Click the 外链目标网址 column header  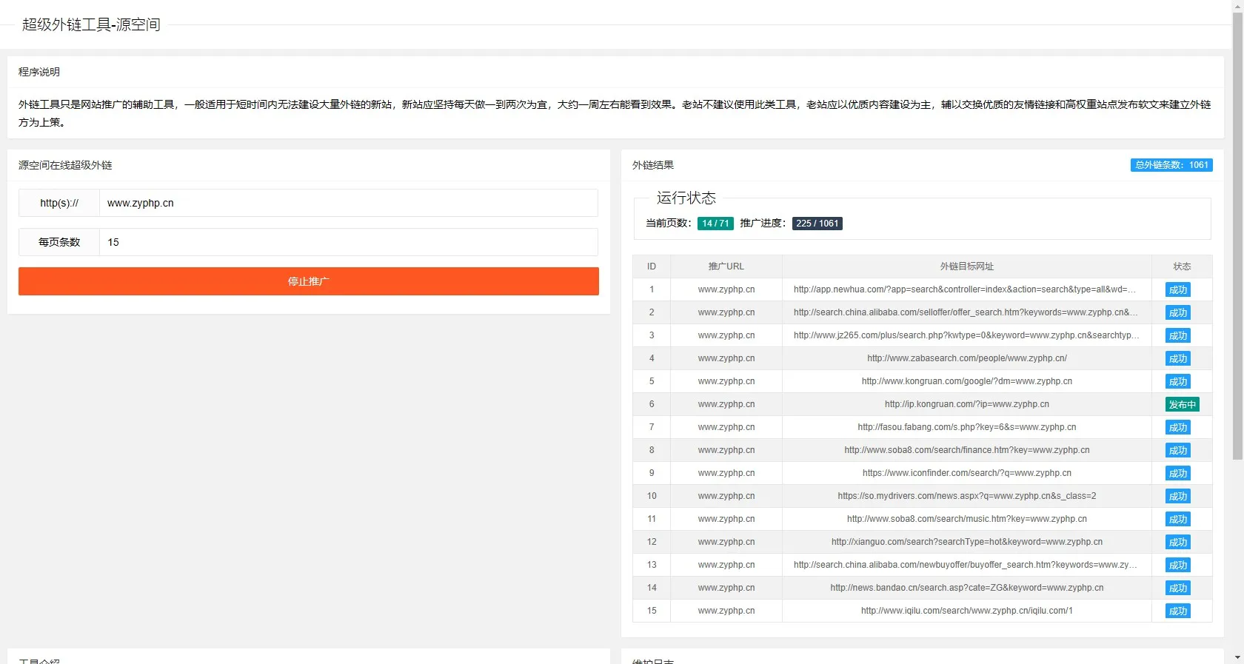(x=967, y=266)
